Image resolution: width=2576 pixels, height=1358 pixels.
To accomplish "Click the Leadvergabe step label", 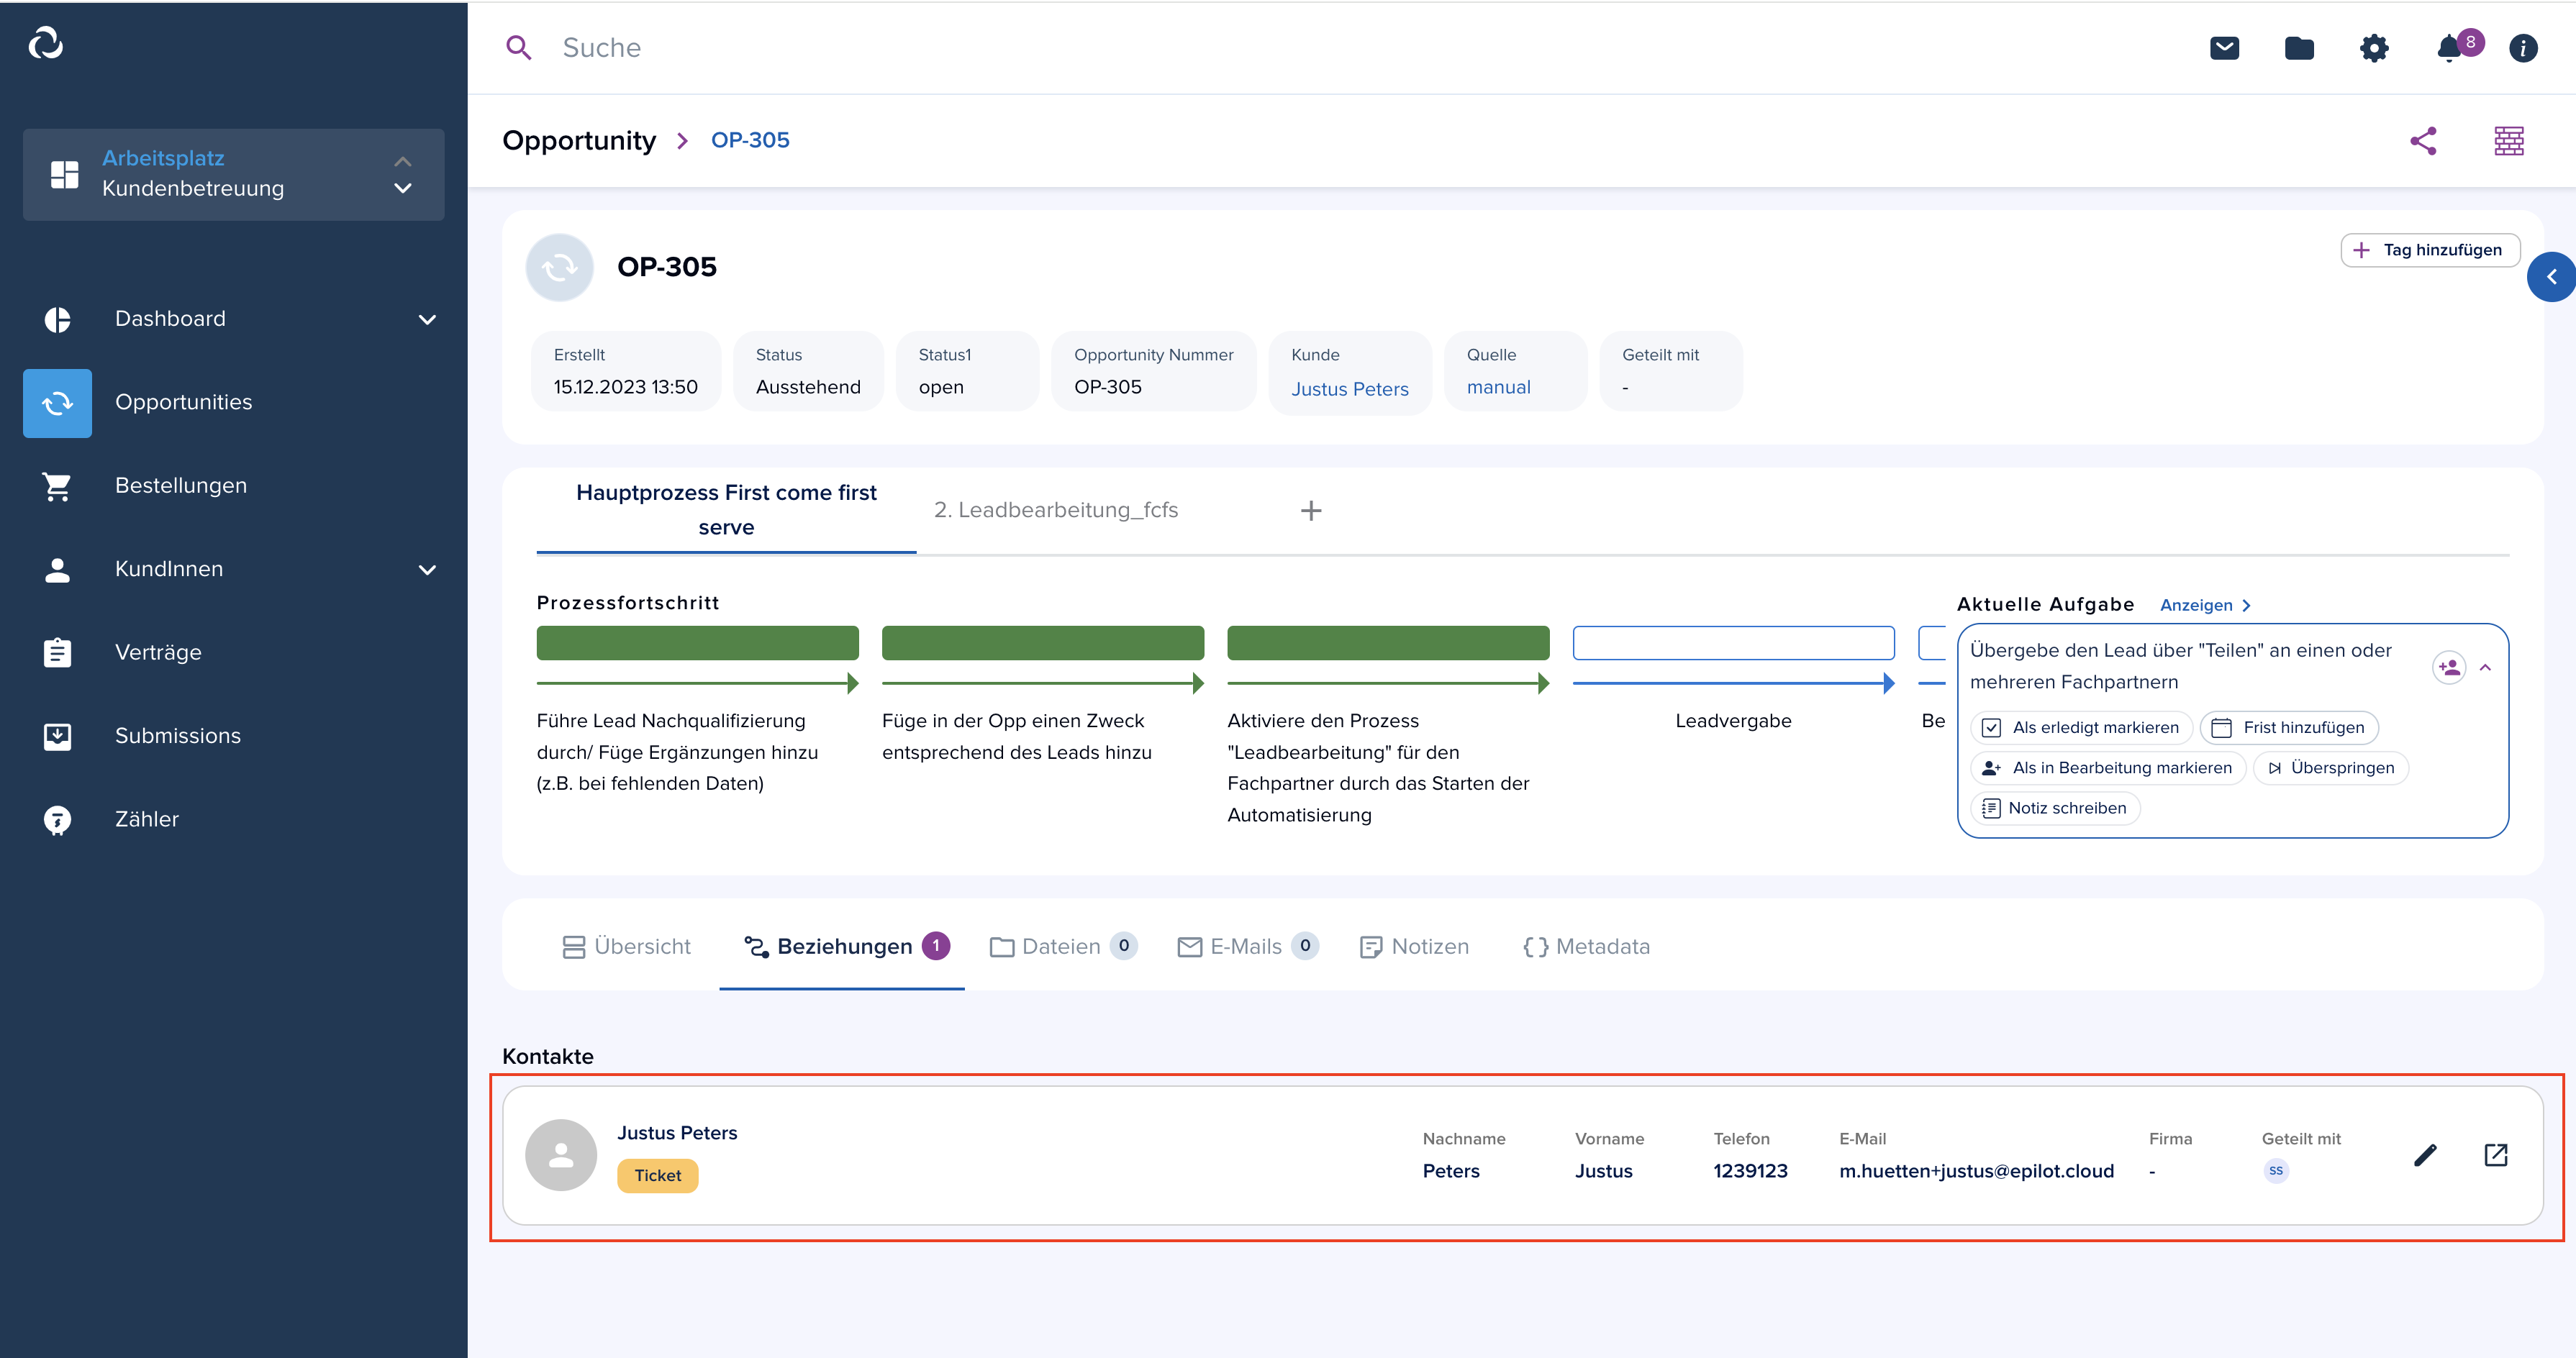I will [1733, 721].
